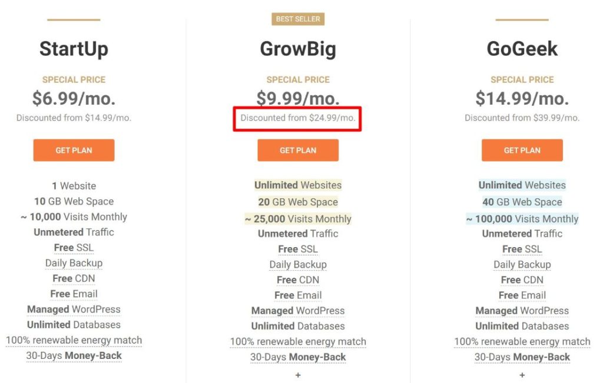Click GET PLAN under GrowBig
The width and height of the screenshot is (603, 383).
pos(298,150)
